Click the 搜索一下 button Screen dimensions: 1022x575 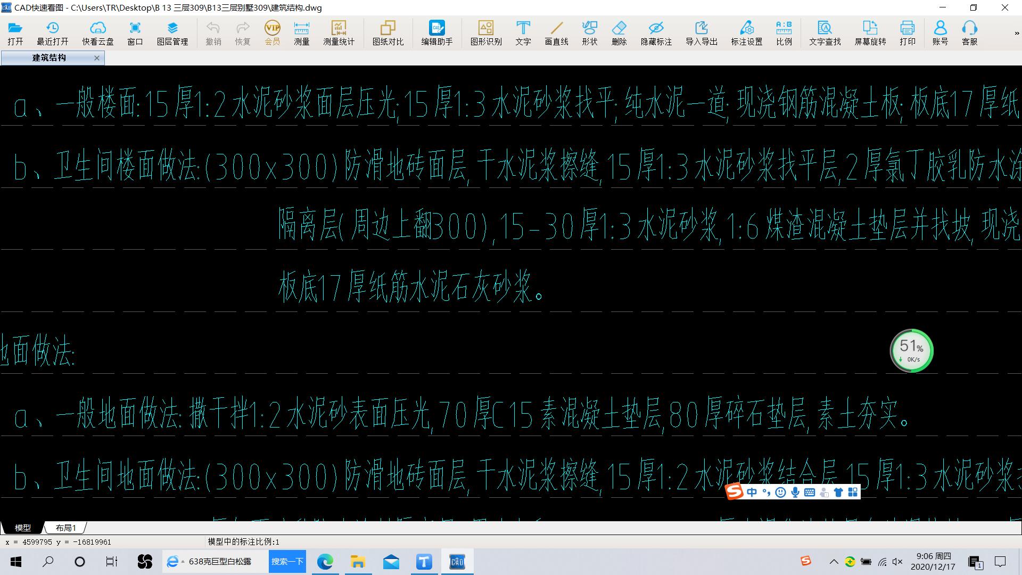click(287, 562)
